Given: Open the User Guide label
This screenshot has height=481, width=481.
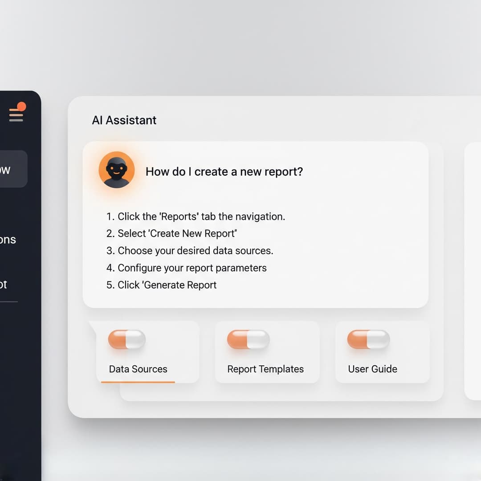Looking at the screenshot, I should pyautogui.click(x=372, y=369).
